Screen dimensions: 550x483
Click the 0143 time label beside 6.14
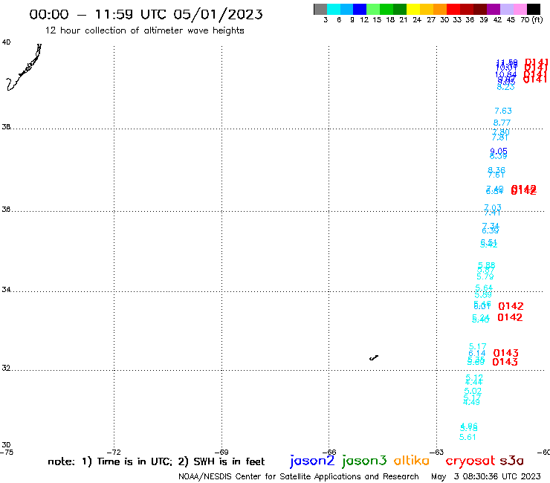(x=506, y=353)
